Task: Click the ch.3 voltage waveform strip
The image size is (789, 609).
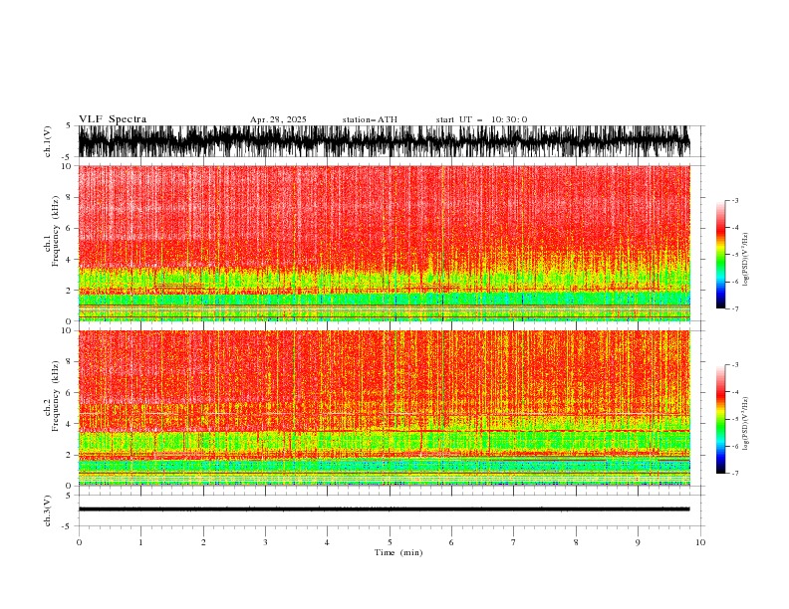Action: click(x=384, y=509)
